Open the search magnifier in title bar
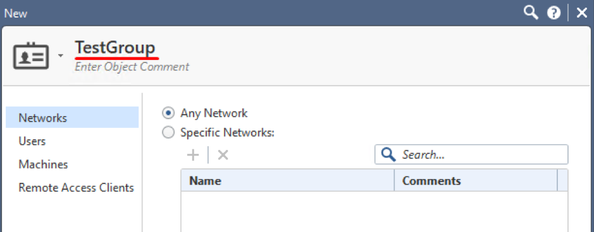Screen dimensions: 594x232 coord(531,13)
